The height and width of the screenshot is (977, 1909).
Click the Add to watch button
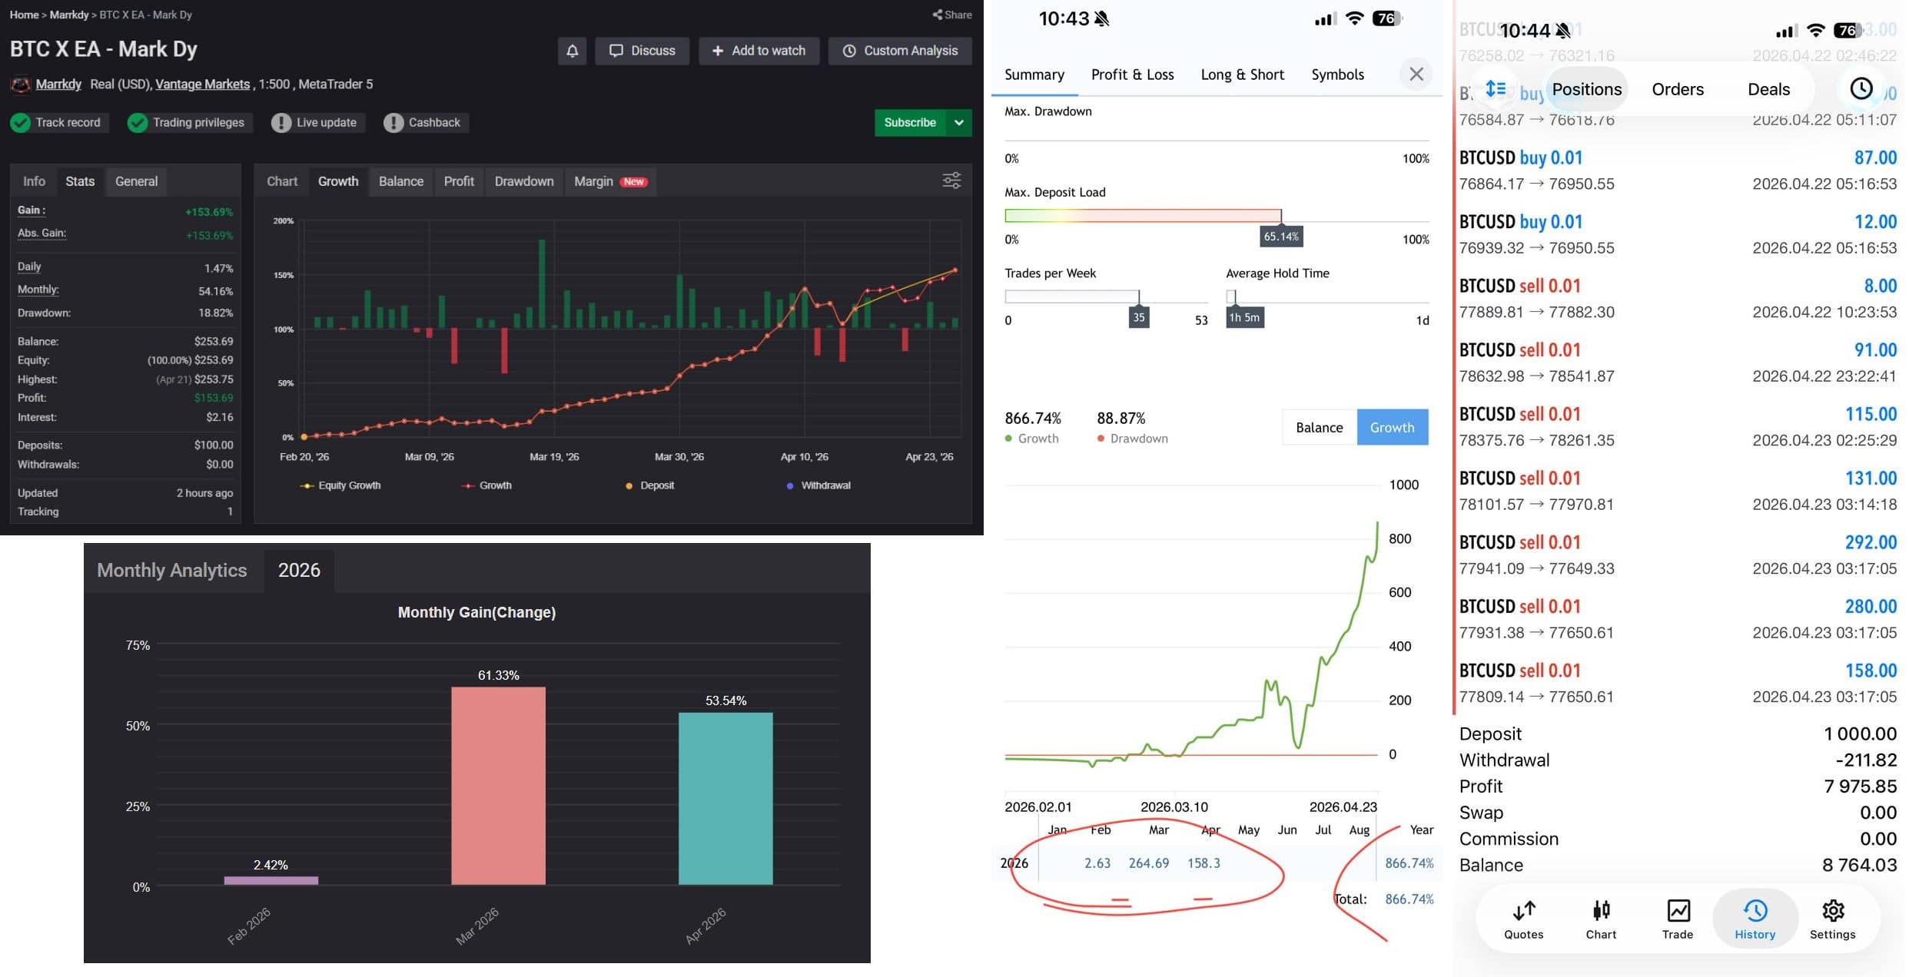[759, 51]
